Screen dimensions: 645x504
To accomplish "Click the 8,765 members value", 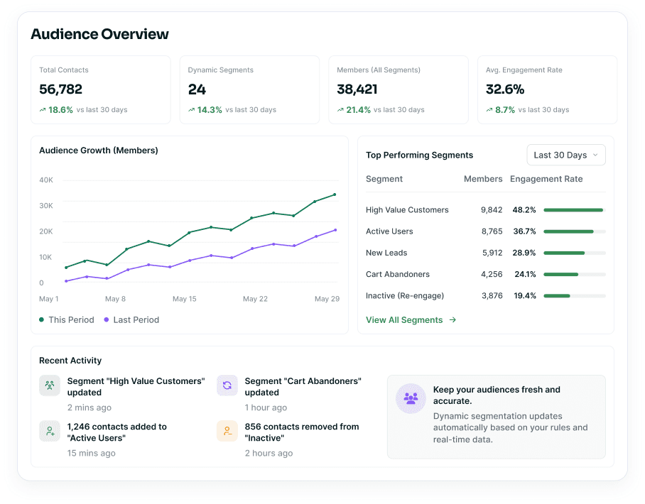I will (492, 231).
